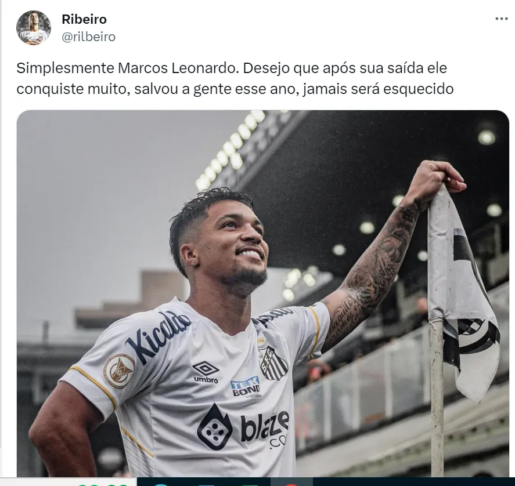This screenshot has height=486, width=515.
Task: Click the teal icon in the taskbar
Action: 161,485
